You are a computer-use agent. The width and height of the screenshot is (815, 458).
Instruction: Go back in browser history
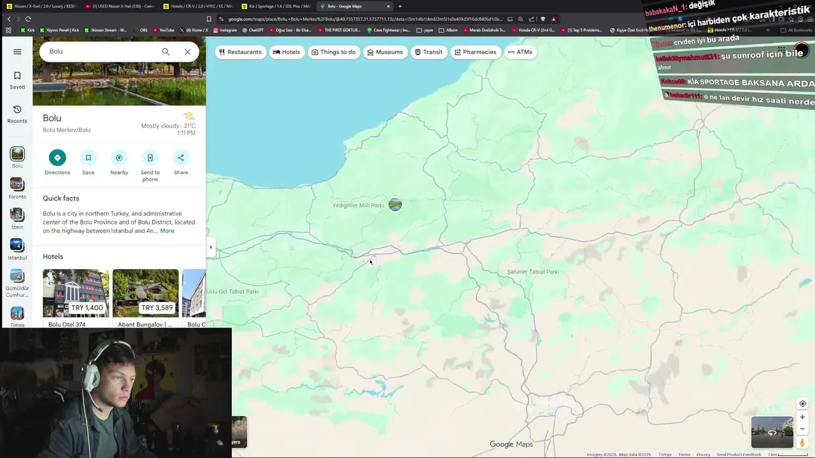[x=9, y=19]
